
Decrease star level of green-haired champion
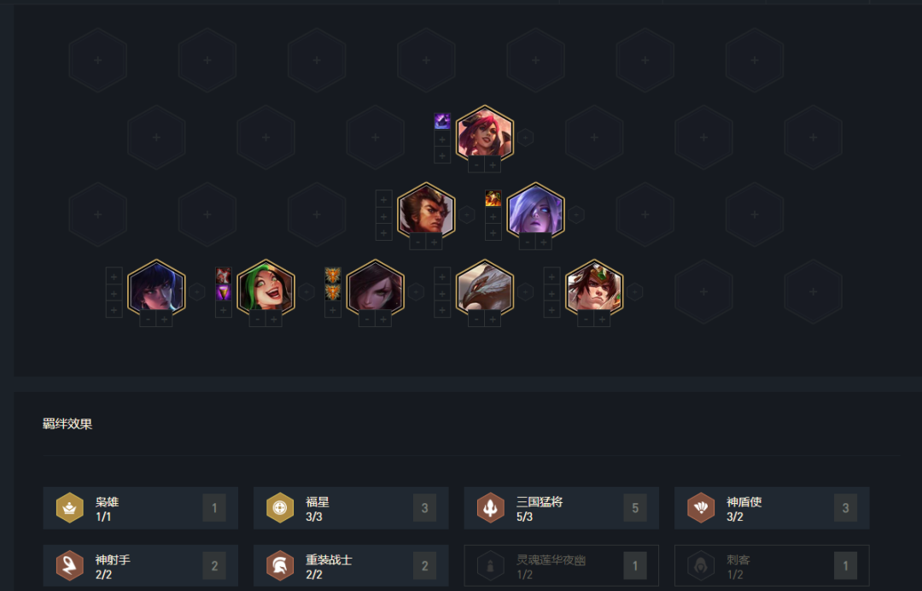pyautogui.click(x=258, y=319)
